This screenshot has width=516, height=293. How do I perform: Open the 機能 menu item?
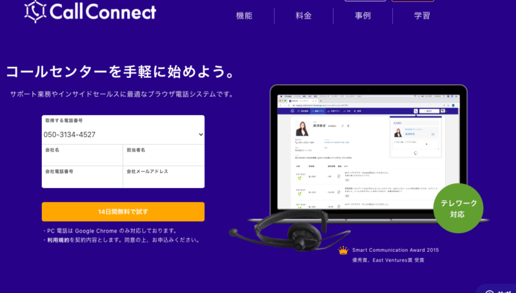coord(244,15)
